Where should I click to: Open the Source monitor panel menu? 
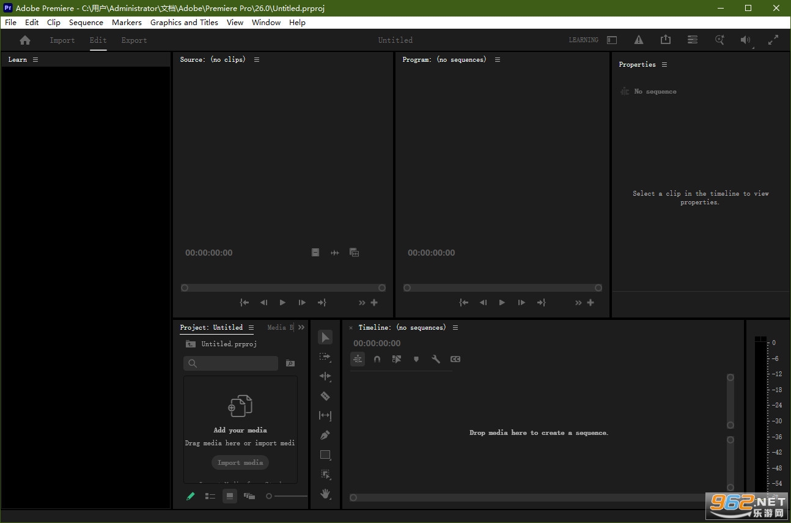coord(257,59)
